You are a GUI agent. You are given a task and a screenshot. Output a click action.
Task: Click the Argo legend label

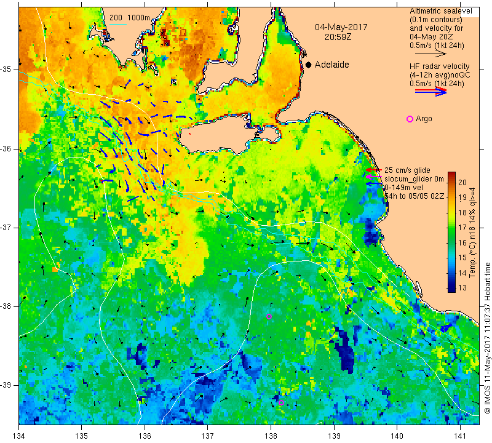(424, 119)
